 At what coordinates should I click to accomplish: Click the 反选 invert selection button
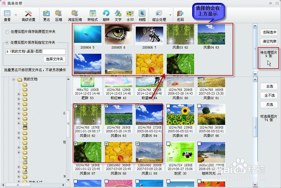(269, 105)
